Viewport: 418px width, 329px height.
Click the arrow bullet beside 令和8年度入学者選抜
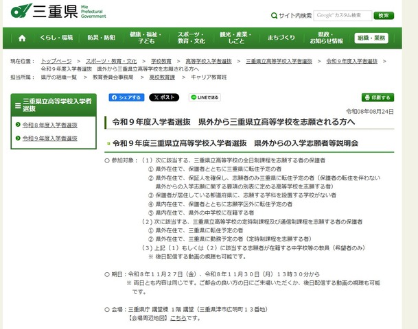tap(18, 125)
